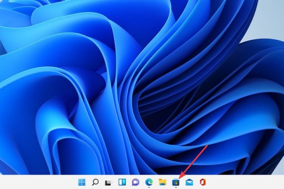Open Microsoft Edge browser
This screenshot has height=189, width=284.
[x=149, y=182]
